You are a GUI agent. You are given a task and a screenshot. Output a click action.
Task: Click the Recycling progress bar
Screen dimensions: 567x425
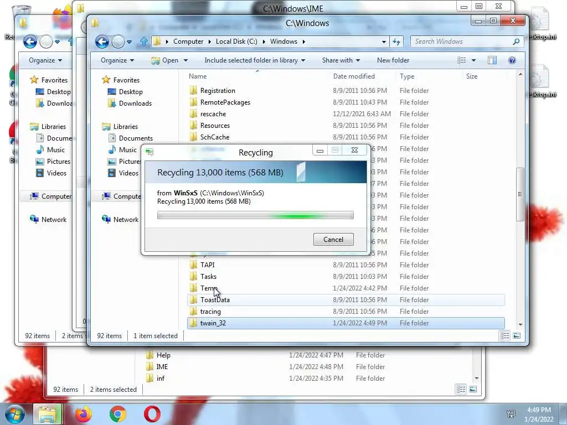pyautogui.click(x=255, y=215)
